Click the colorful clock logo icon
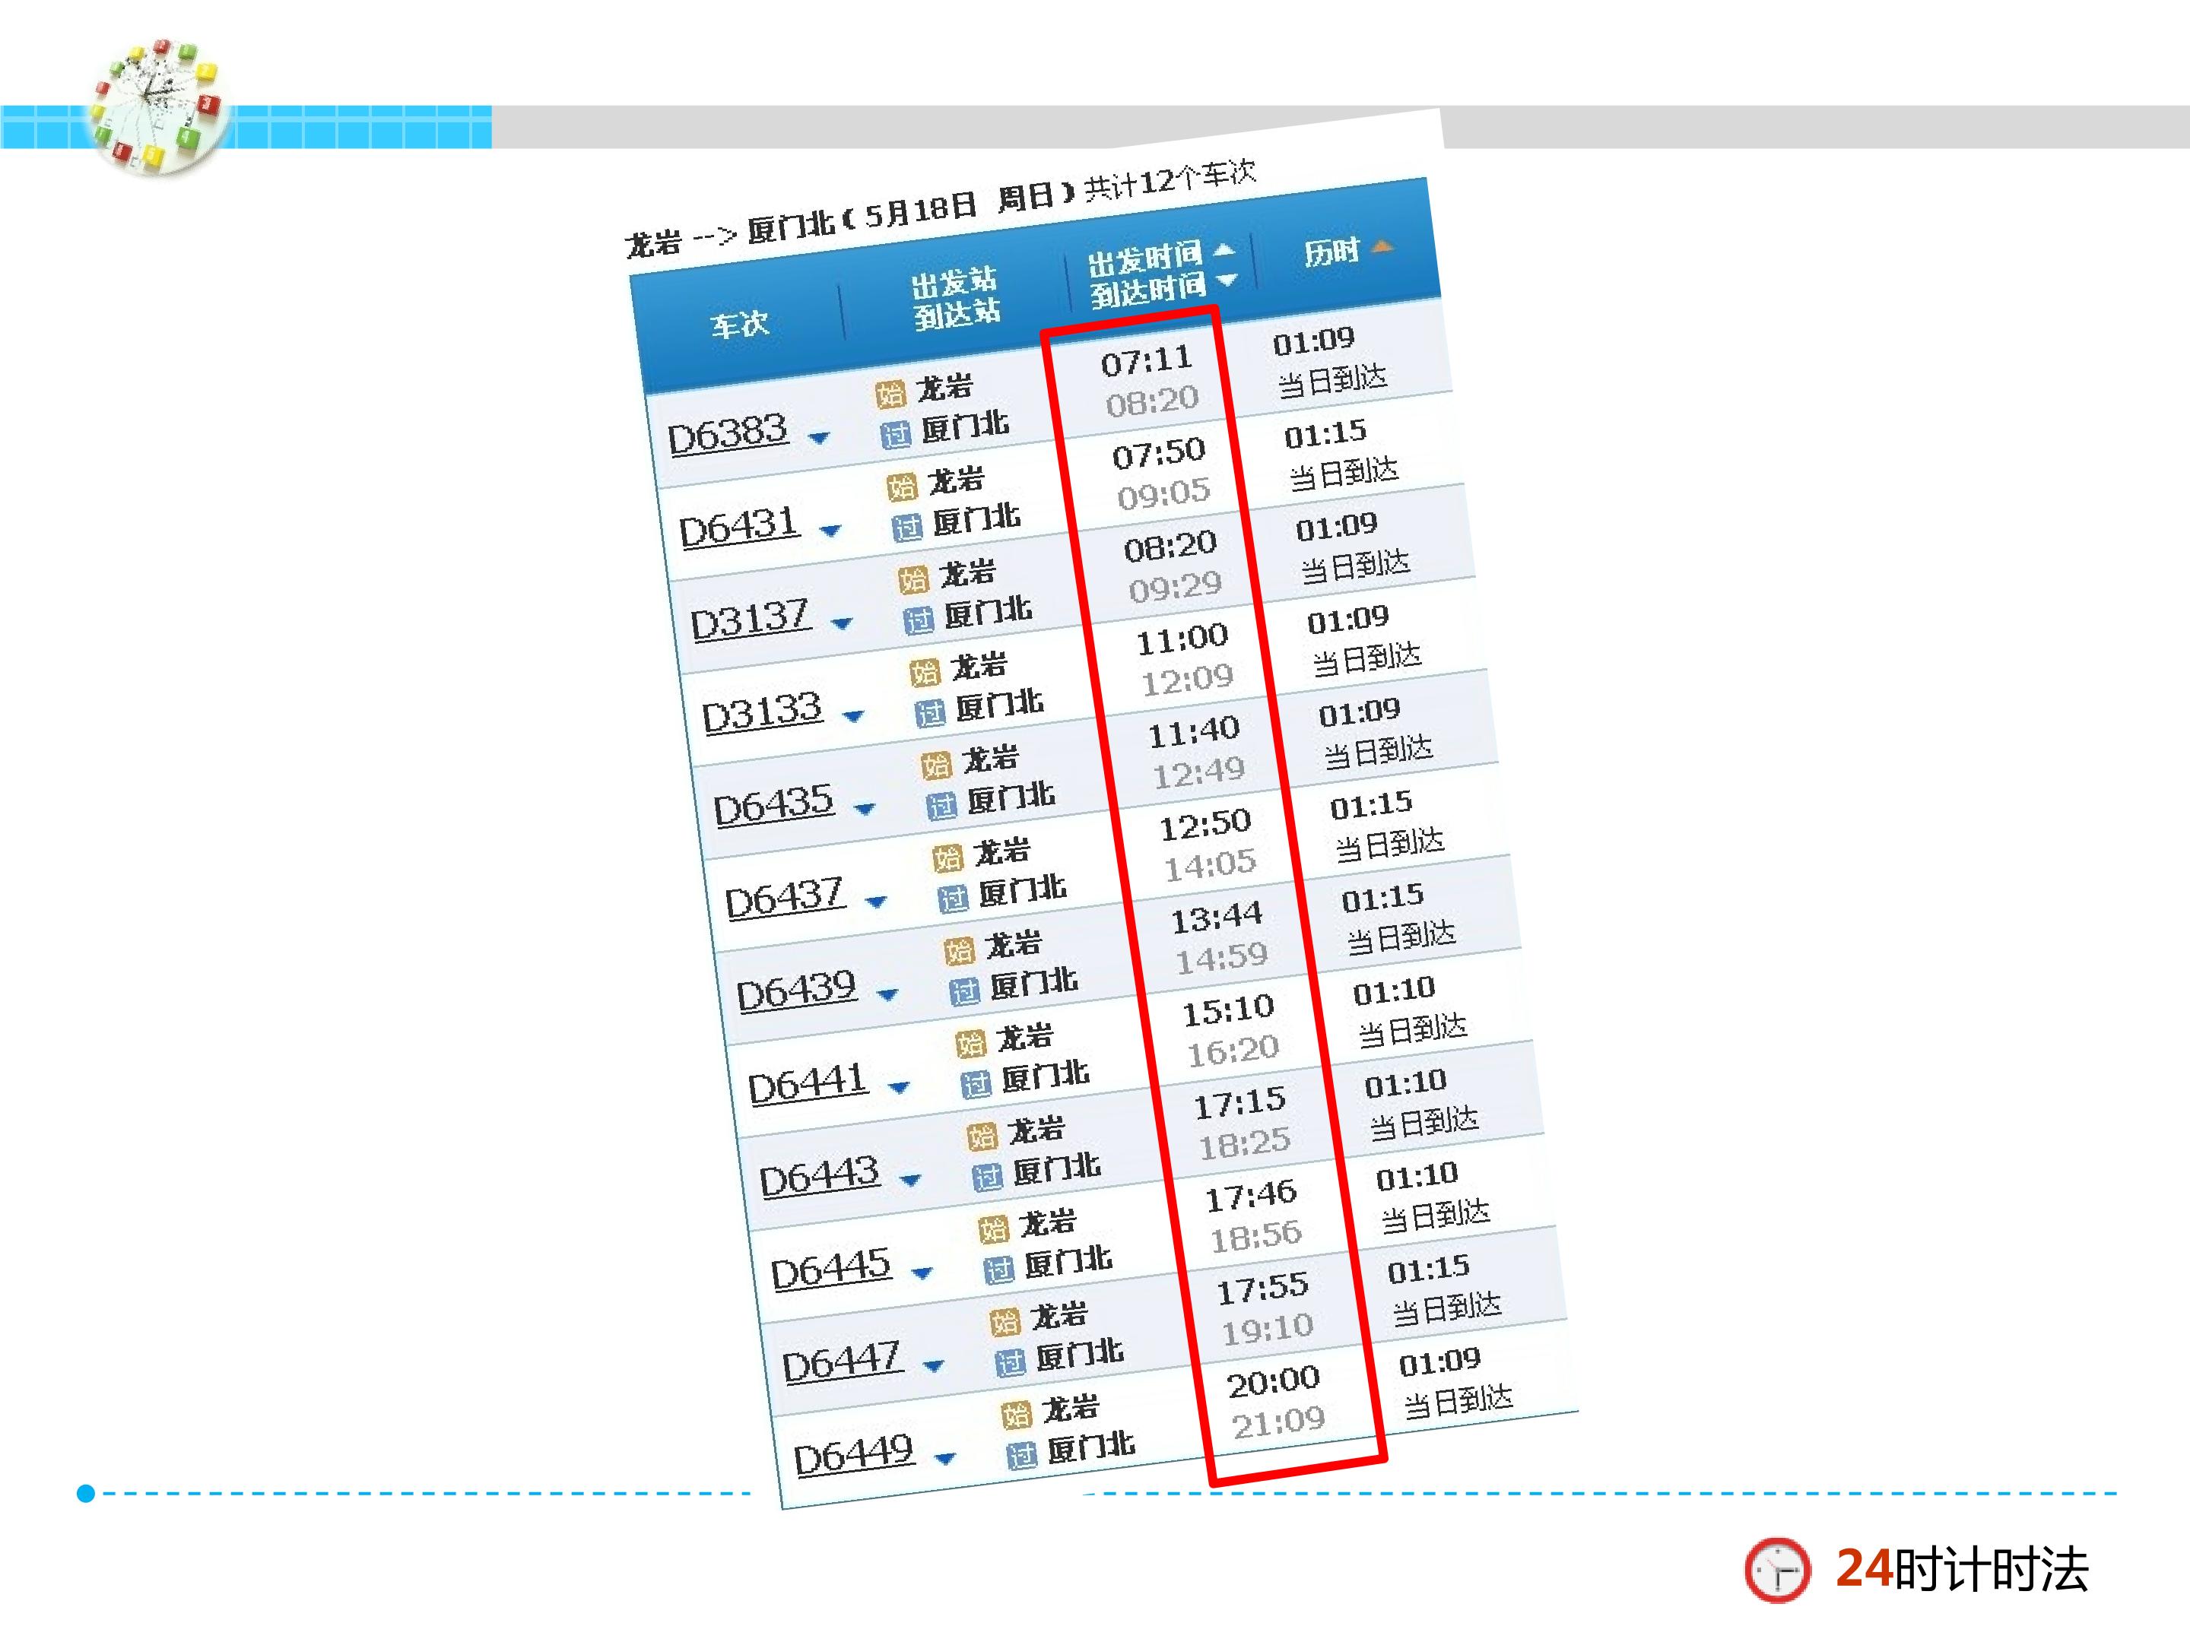Viewport: 2190px width, 1642px height. click(x=157, y=106)
